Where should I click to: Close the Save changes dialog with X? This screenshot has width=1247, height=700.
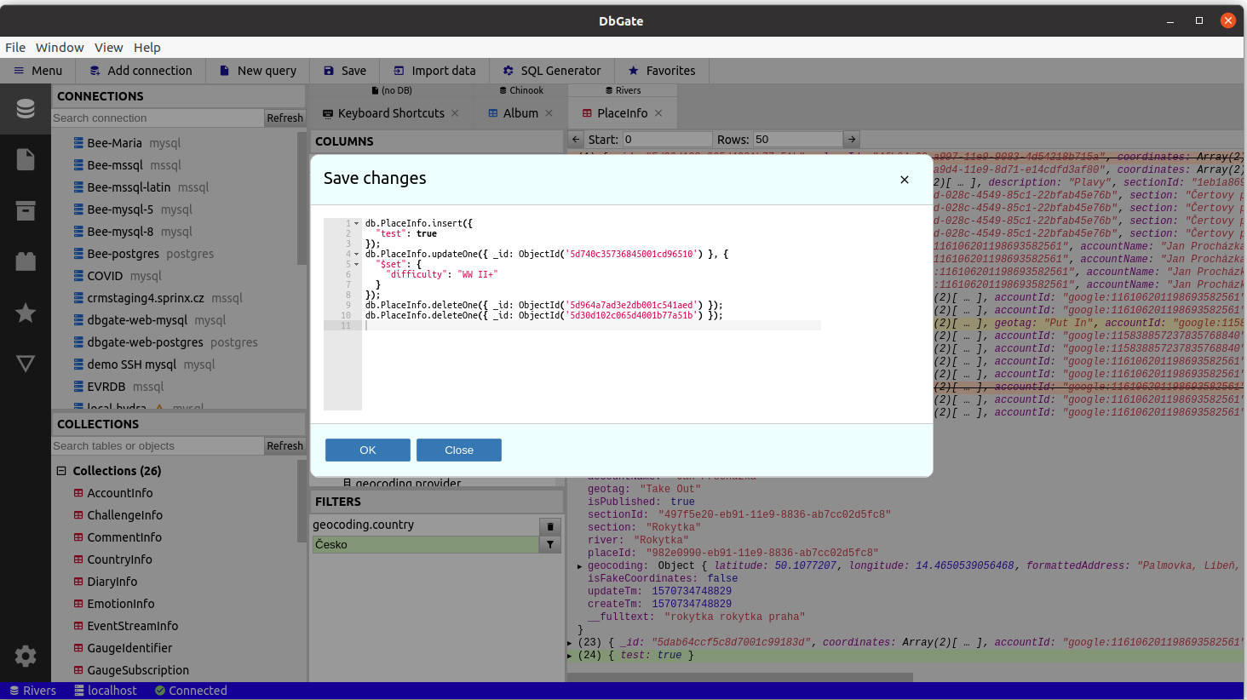905,180
